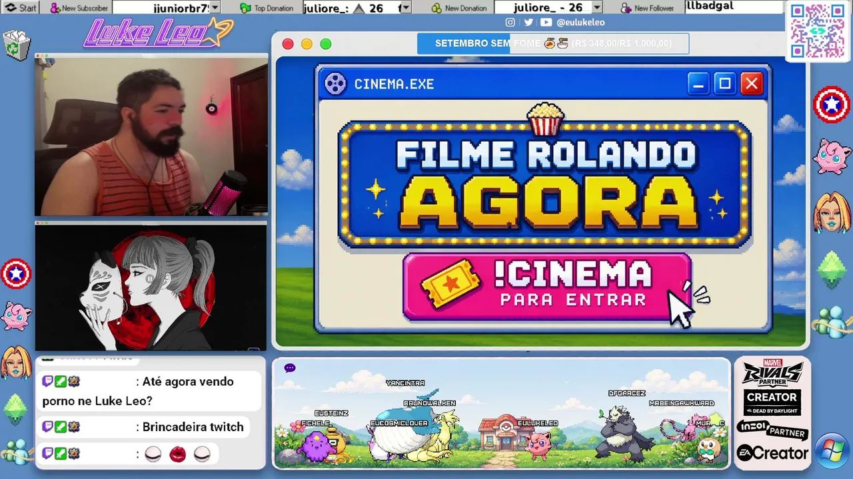Maximize the CINEMA.EXE window
Screen dimensions: 853x479
[x=725, y=84]
